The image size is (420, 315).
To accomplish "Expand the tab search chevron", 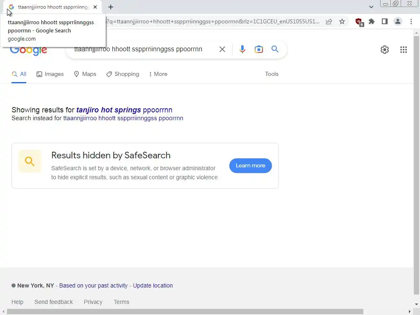I will point(371,7).
